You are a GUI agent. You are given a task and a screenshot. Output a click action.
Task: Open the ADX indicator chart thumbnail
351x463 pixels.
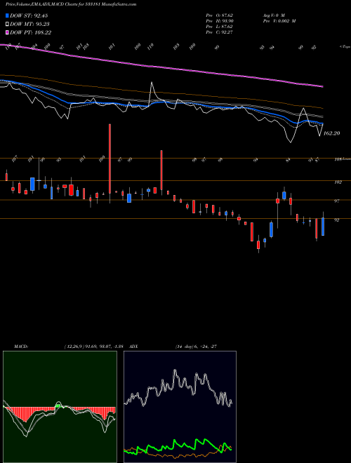coord(180,407)
